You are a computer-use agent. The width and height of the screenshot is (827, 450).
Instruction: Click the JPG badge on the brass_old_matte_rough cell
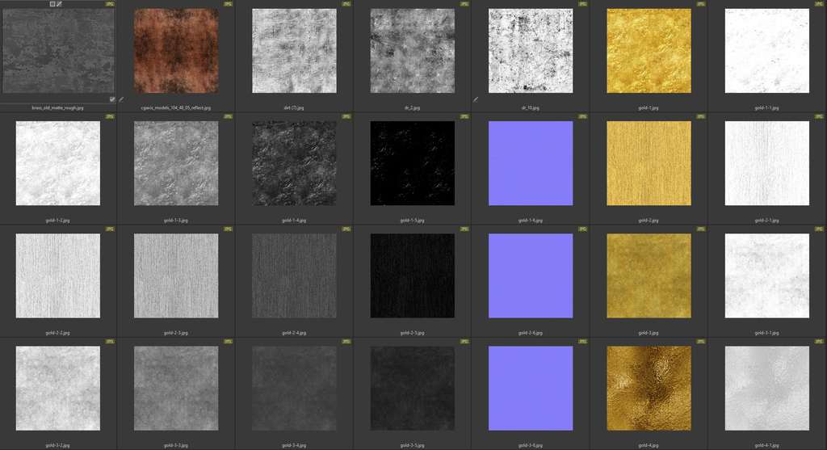coord(111,4)
